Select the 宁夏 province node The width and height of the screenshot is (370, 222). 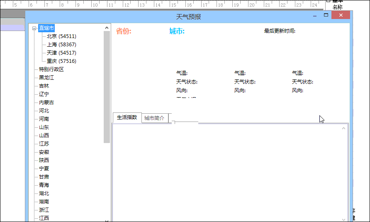pyautogui.click(x=44, y=169)
